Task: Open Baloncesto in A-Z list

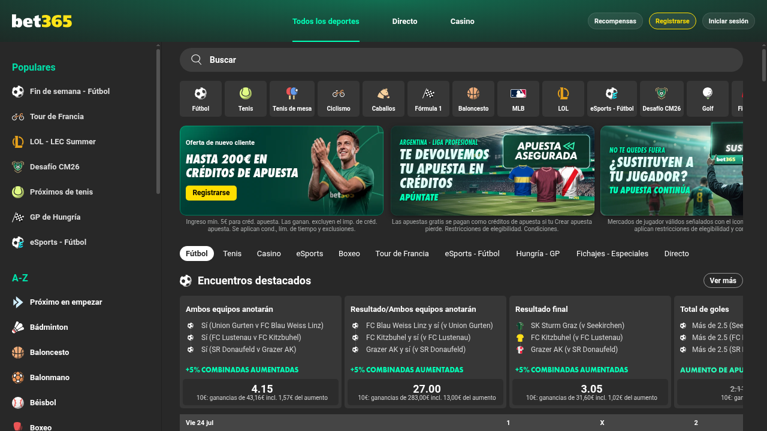Action: click(x=78, y=353)
